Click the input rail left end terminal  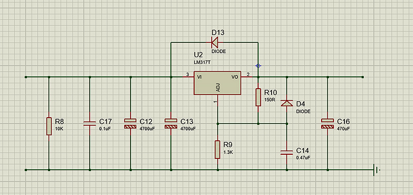pyautogui.click(x=26, y=77)
